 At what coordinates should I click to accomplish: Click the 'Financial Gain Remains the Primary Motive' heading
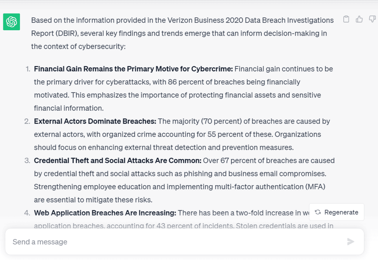tap(133, 69)
